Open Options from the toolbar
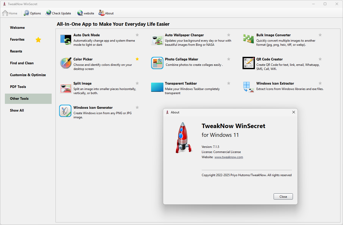Viewport: 343px width, 225px height. pyautogui.click(x=32, y=13)
